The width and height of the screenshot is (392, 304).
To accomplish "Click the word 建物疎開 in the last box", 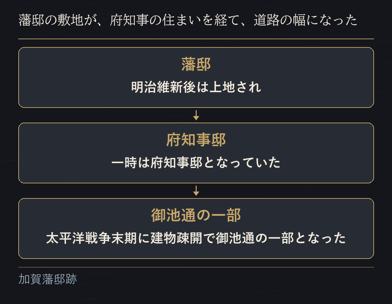I will click(176, 238).
